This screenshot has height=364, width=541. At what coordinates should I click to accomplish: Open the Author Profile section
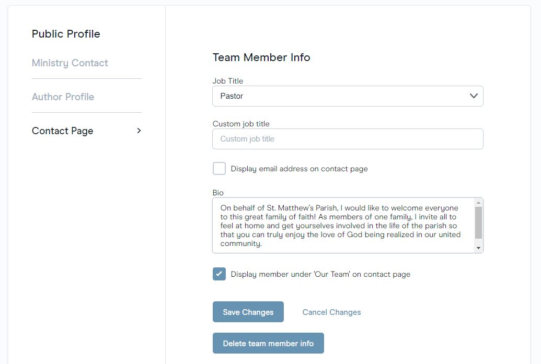(x=63, y=97)
